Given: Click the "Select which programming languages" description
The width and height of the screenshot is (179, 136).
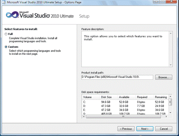Looking at the screenshot, I should [35, 52].
